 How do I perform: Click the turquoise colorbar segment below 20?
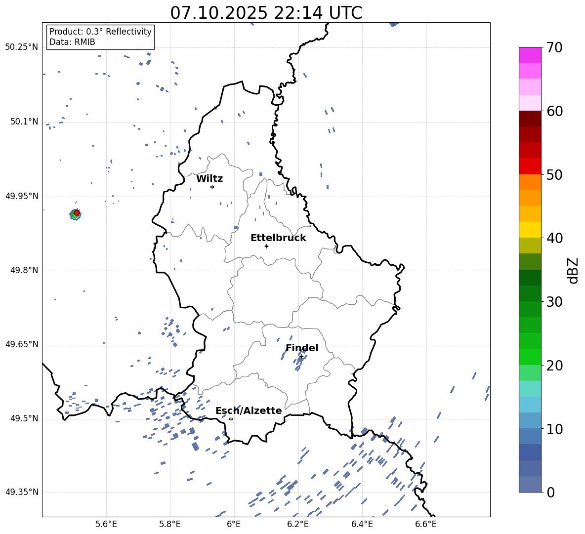530,389
